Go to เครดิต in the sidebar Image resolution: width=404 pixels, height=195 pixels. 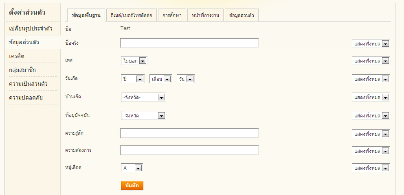[x=20, y=56]
